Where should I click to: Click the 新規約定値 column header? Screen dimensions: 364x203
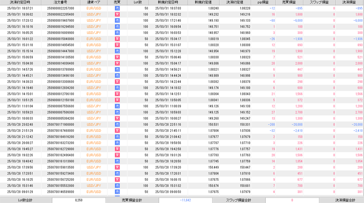pos(203,2)
